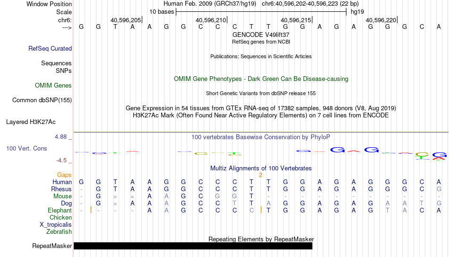449x257 pixels.
Task: Click Publications: Sequences in Scientific Articles title
Action: tap(261, 56)
